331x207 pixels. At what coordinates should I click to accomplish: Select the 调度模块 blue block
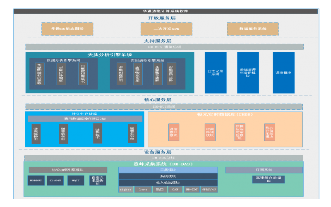(283, 72)
